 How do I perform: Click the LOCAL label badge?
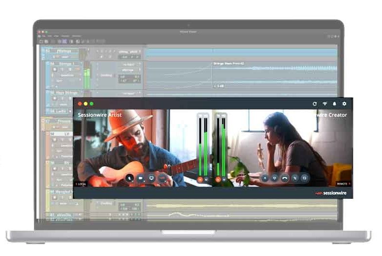point(81,184)
